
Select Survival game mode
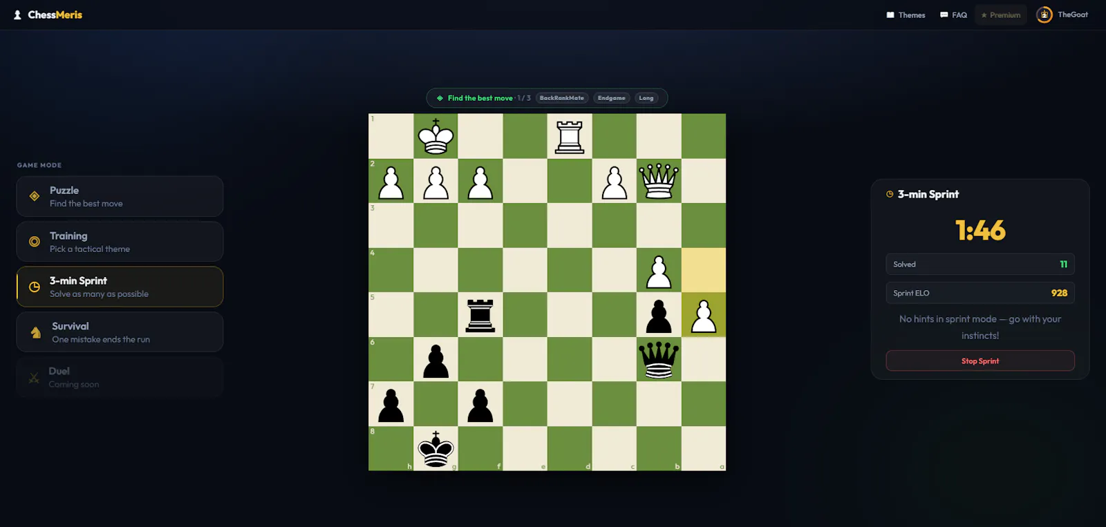120,332
